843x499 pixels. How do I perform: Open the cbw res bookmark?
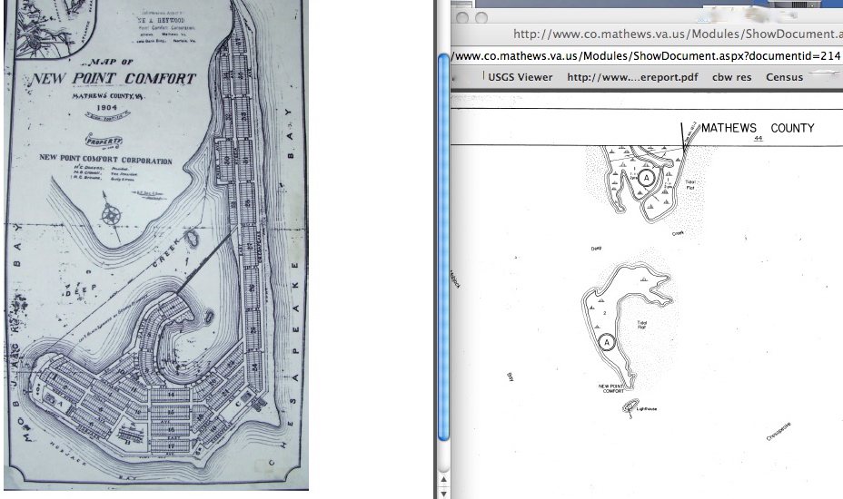[731, 77]
